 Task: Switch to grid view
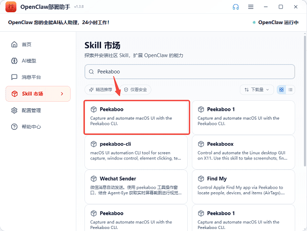(281, 89)
